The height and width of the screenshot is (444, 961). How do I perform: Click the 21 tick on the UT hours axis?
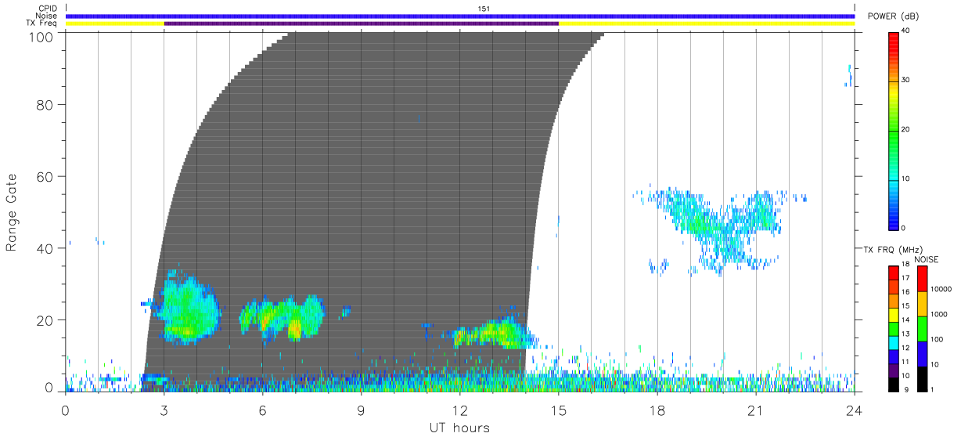(755, 410)
